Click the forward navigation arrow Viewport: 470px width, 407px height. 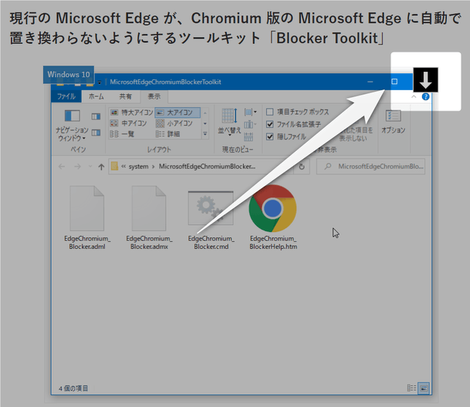(77, 166)
